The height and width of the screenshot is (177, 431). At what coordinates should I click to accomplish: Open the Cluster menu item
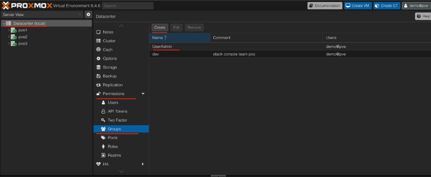tap(121, 41)
